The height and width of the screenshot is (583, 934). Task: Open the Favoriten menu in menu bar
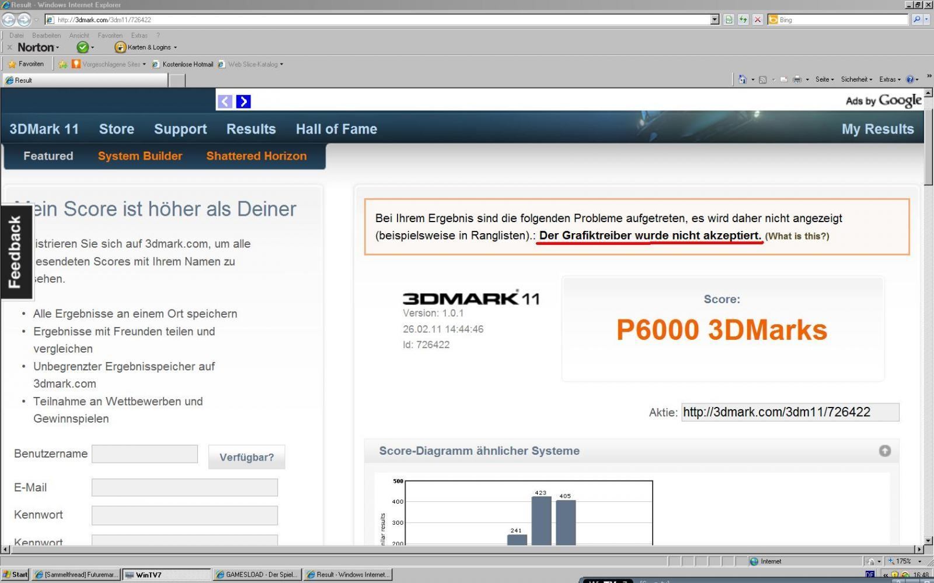click(110, 36)
